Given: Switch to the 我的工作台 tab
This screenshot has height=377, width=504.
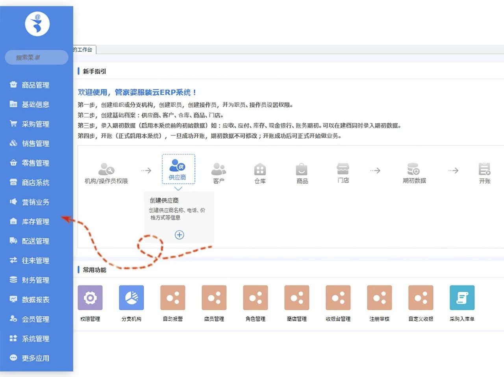Looking at the screenshot, I should click(84, 50).
